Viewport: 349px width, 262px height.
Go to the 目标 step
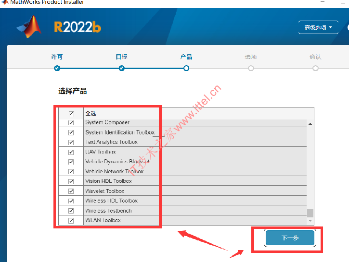pos(121,57)
